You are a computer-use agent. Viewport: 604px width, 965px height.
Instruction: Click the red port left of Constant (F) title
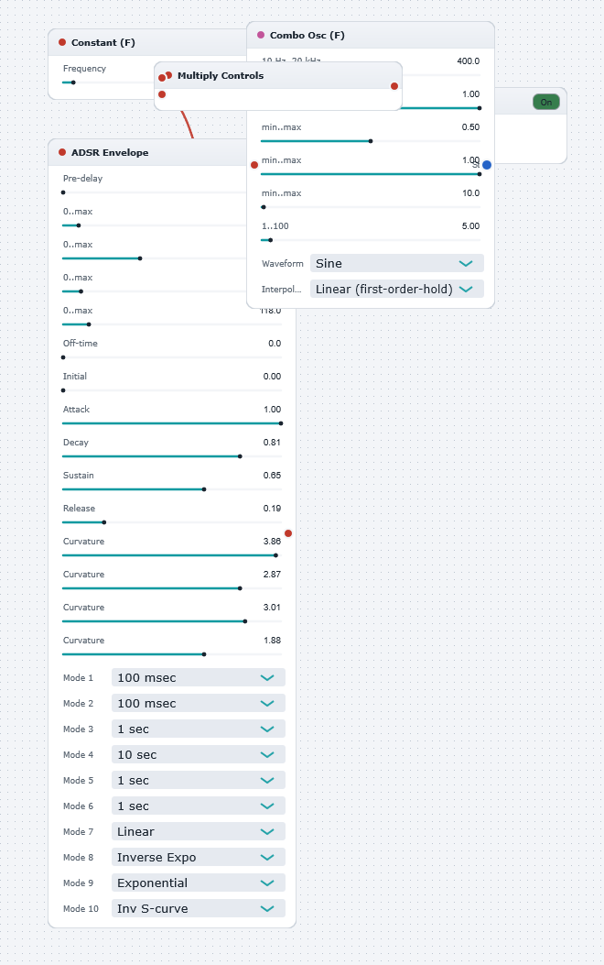point(62,42)
